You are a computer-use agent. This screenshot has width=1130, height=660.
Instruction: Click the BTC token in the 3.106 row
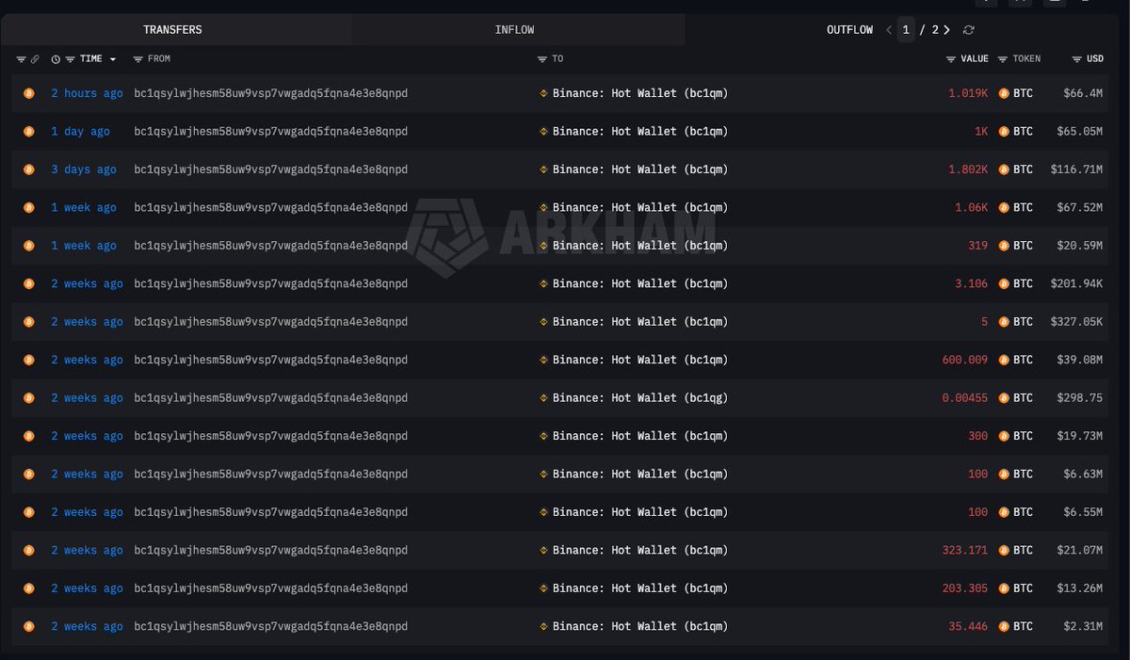1015,283
